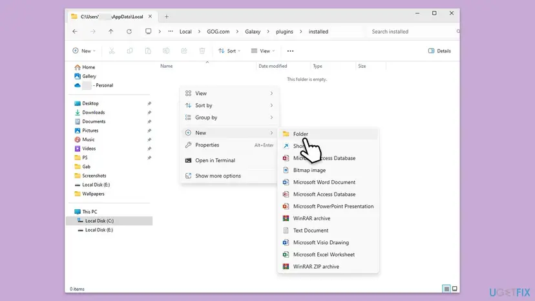535x301 pixels.
Task: Open the Sort dropdown in toolbar
Action: pos(229,51)
